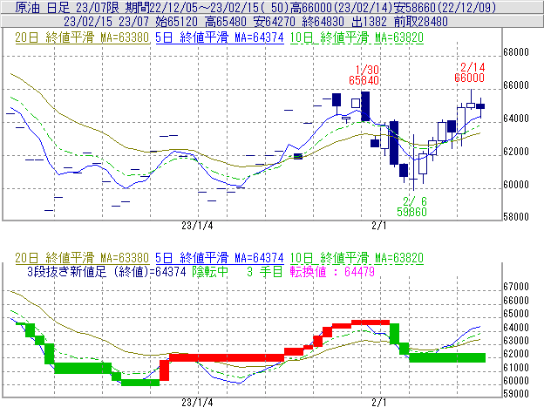544x414 pixels.
Task: Click the opening price '始65120'
Action: (176, 22)
